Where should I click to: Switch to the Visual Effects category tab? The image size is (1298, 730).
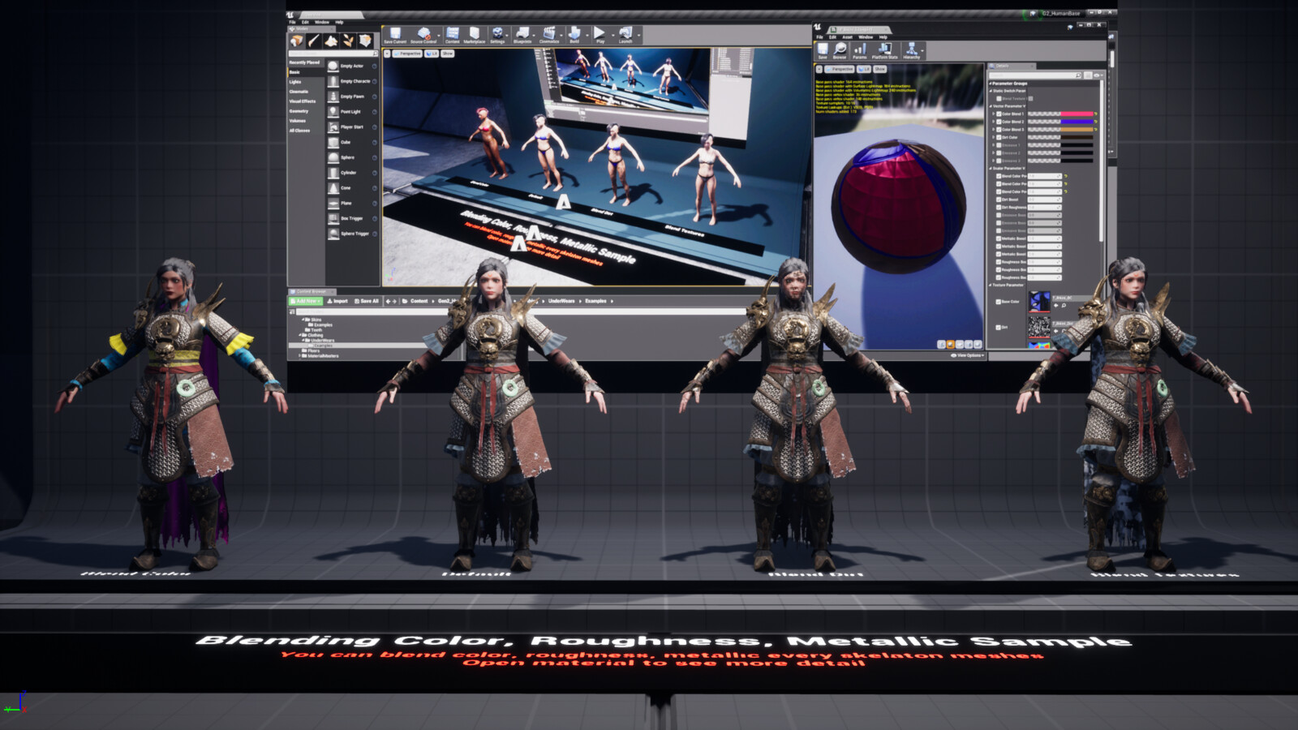click(303, 101)
